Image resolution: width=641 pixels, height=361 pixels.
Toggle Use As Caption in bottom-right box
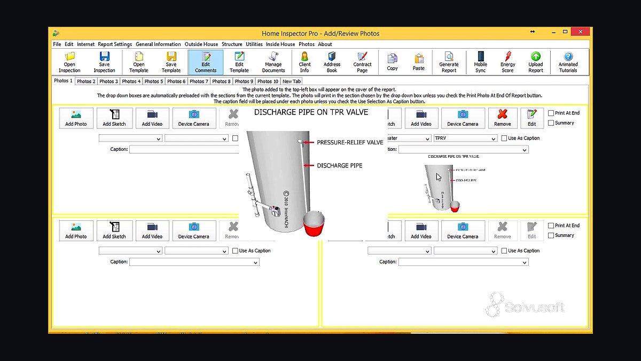click(504, 251)
